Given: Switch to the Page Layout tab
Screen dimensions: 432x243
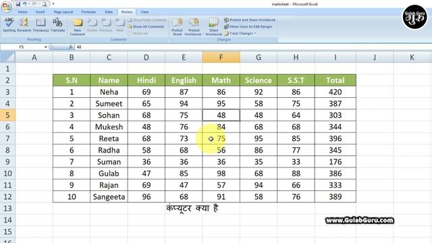Looking at the screenshot, I should (63, 12).
